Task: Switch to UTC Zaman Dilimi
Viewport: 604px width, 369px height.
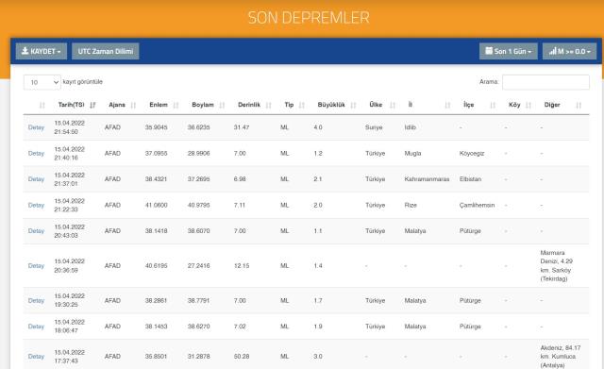Action: click(106, 51)
